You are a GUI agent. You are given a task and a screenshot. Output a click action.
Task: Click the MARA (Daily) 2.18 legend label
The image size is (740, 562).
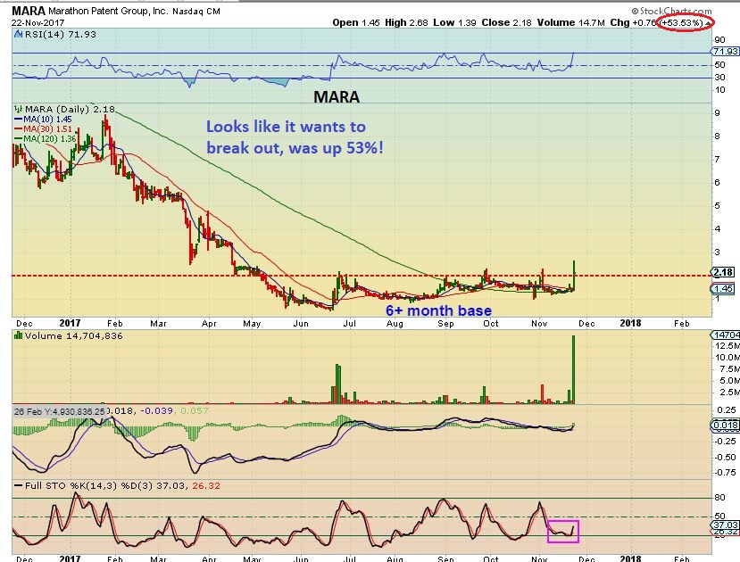(x=70, y=109)
